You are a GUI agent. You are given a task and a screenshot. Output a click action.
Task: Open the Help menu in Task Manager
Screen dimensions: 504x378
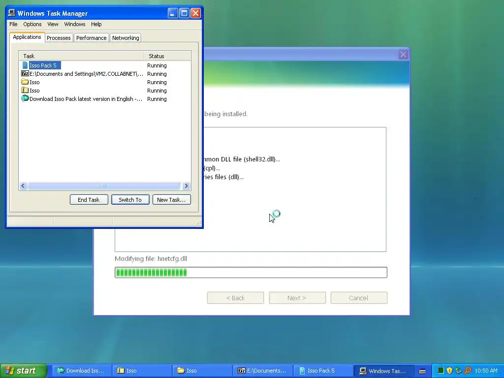point(96,24)
